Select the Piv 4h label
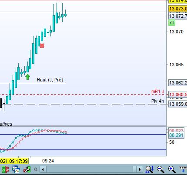 coord(157,101)
